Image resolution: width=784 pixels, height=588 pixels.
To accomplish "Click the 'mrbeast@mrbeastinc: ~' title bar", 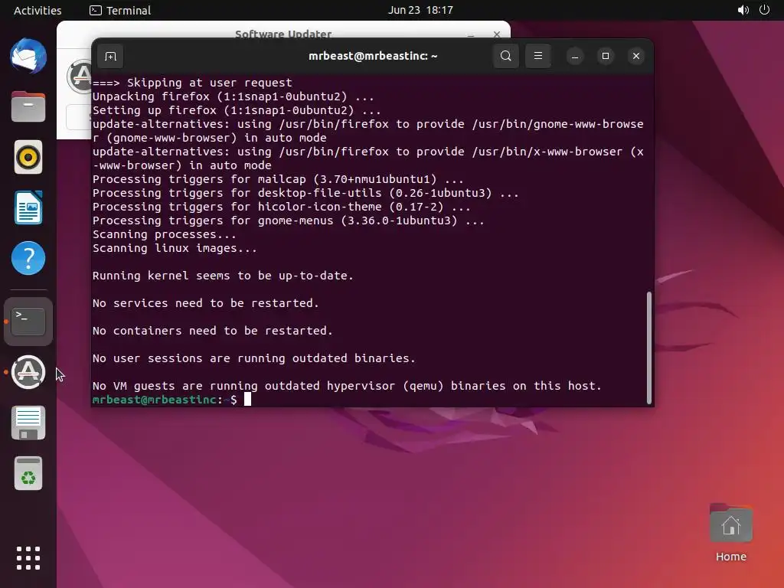I will click(373, 56).
